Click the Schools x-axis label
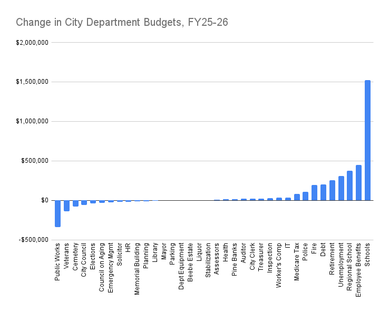 point(367,253)
